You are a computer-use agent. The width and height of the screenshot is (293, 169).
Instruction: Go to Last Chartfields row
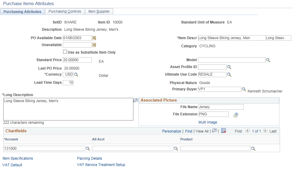point(273,131)
